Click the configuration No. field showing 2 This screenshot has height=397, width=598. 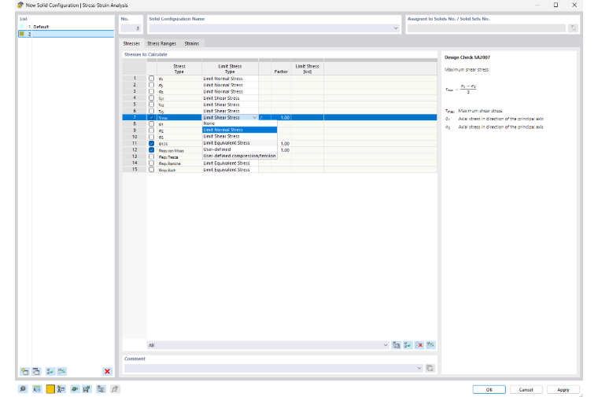(x=131, y=28)
